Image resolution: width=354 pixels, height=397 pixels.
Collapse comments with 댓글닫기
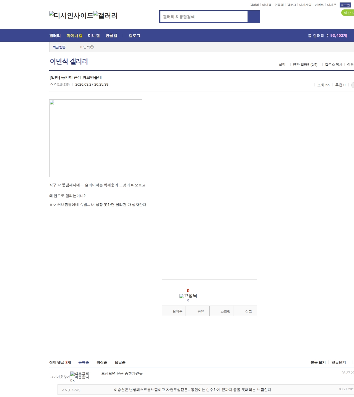339,362
